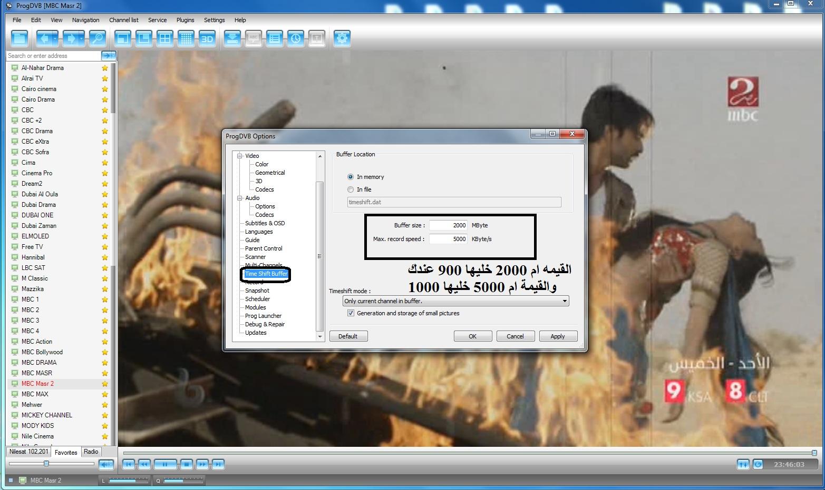The image size is (825, 490).
Task: Toggle the favorite star for CBC Sofra
Action: (105, 152)
